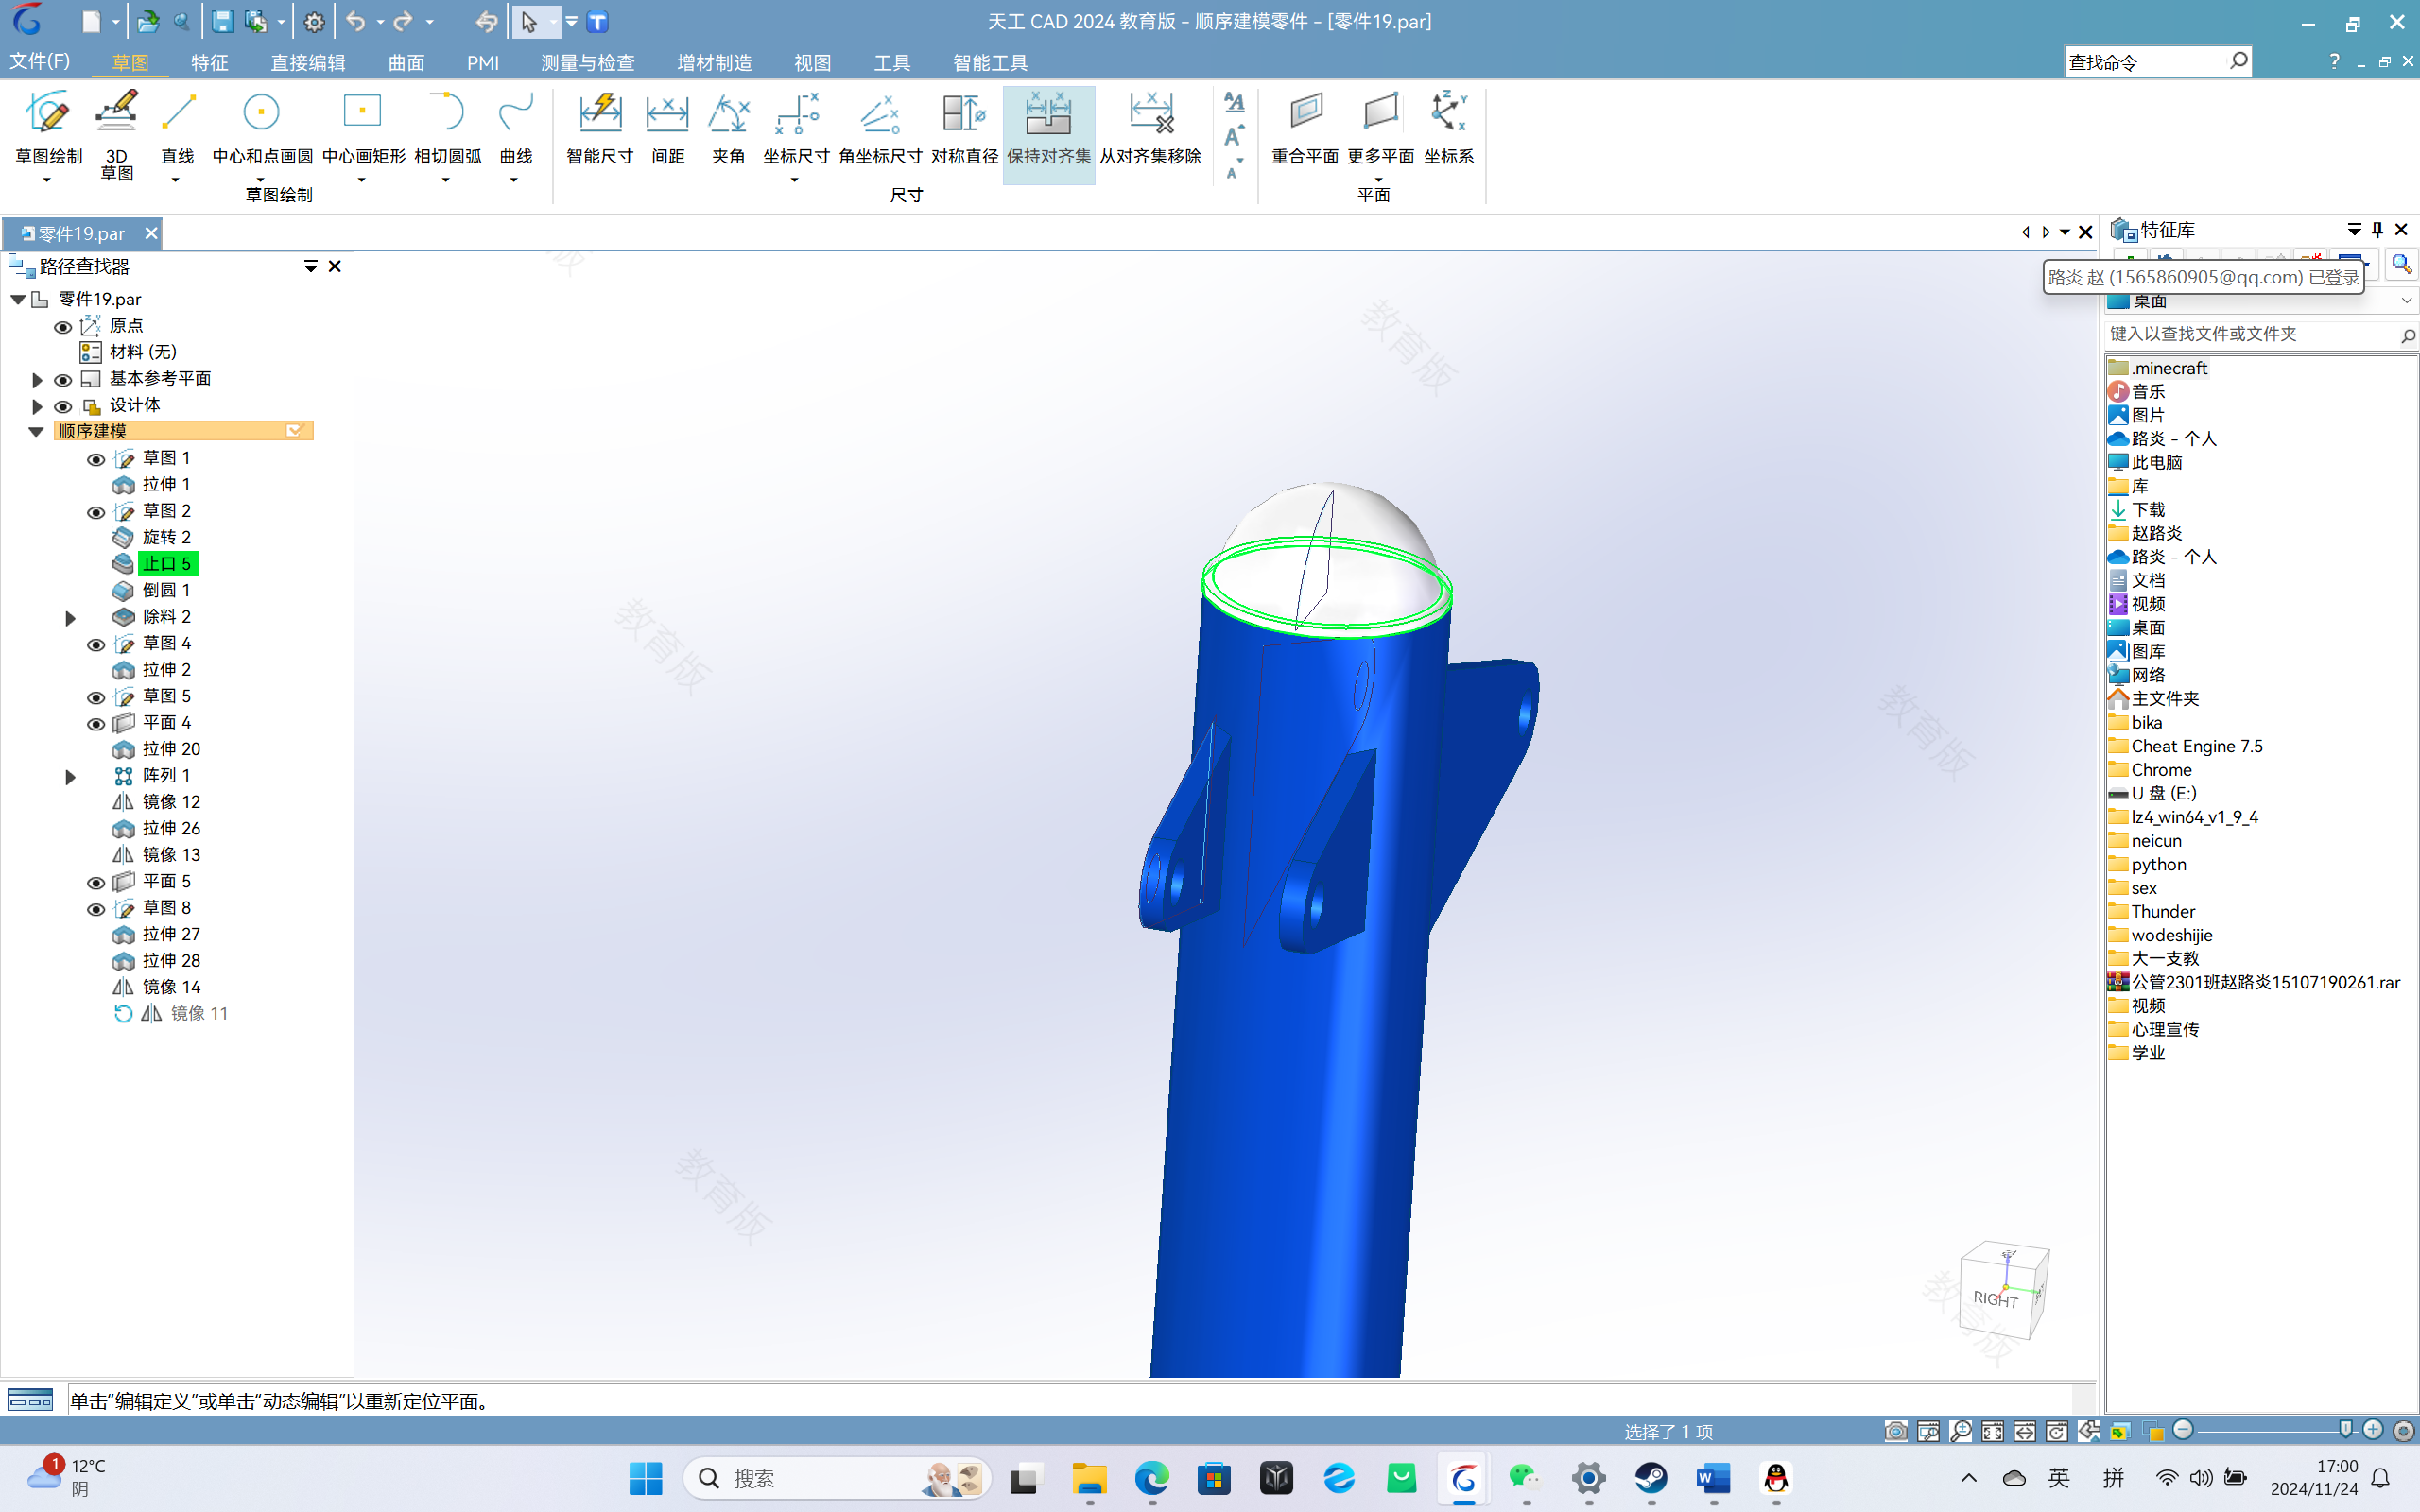Choose the 中心和点画圆 circle tool

click(x=262, y=128)
